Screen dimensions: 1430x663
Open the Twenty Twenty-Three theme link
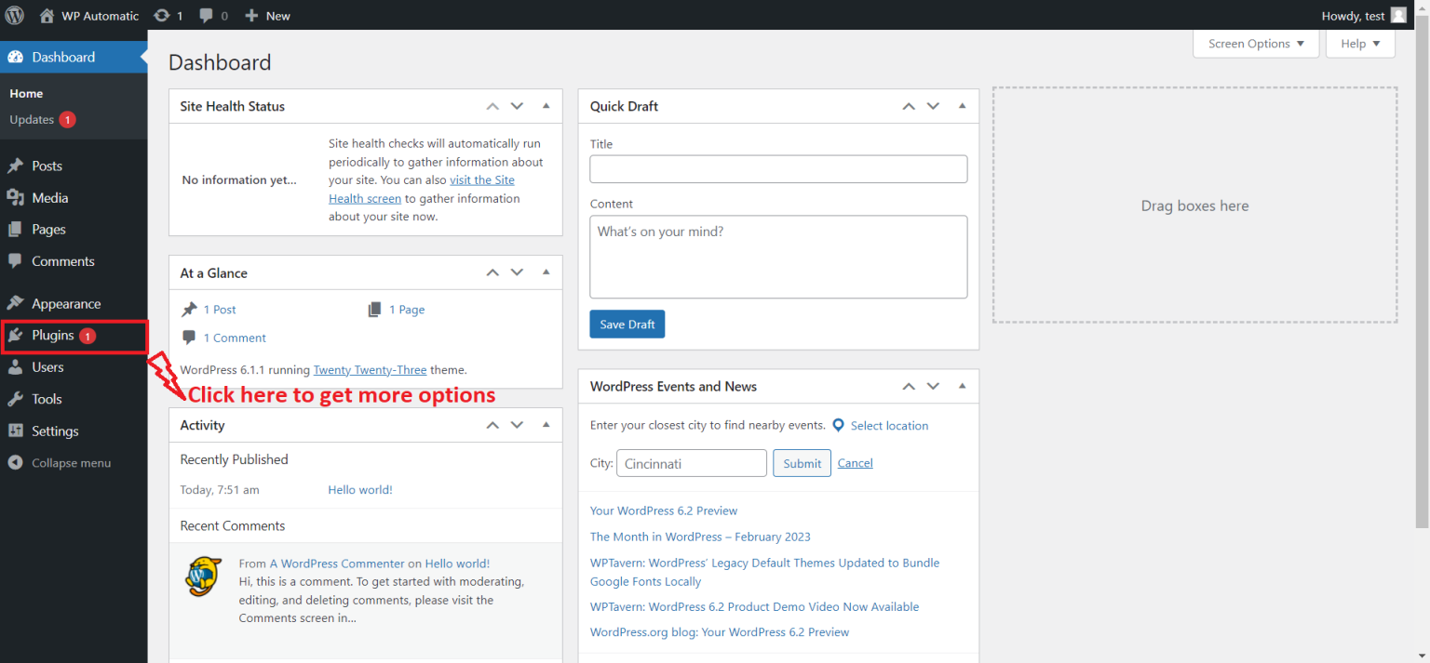tap(370, 369)
